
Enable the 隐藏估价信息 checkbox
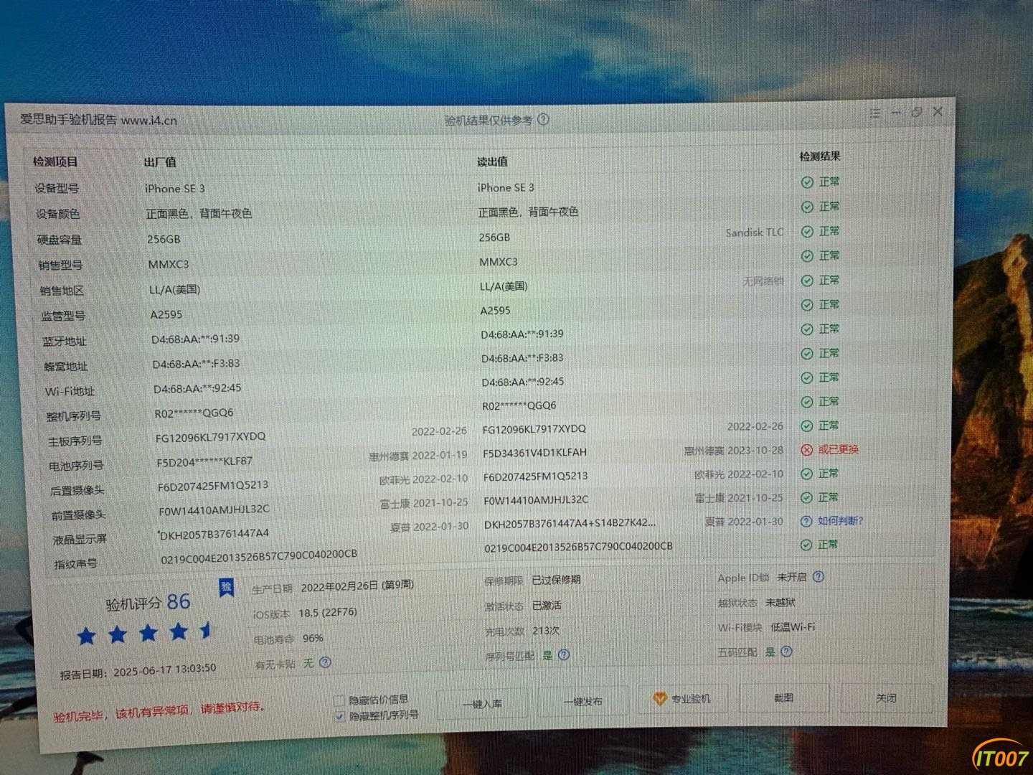click(339, 700)
